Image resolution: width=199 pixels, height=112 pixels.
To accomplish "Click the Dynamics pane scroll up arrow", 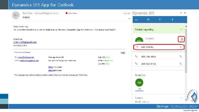I will tap(186, 27).
